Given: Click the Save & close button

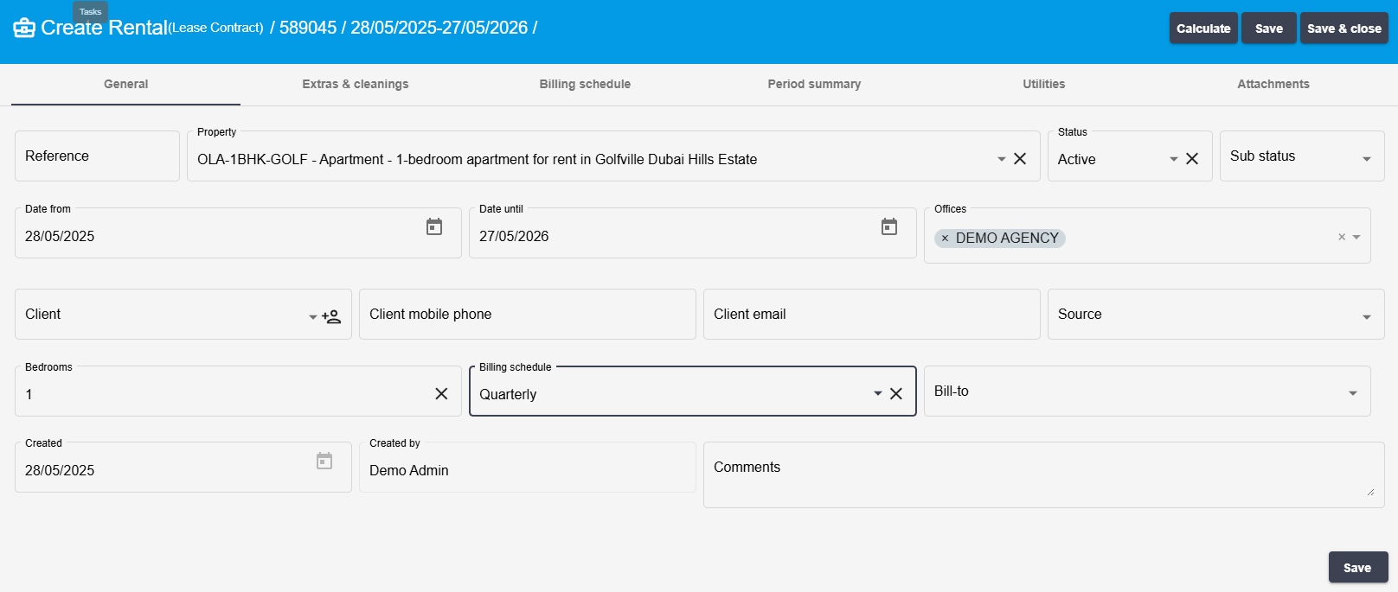Looking at the screenshot, I should 1344,29.
